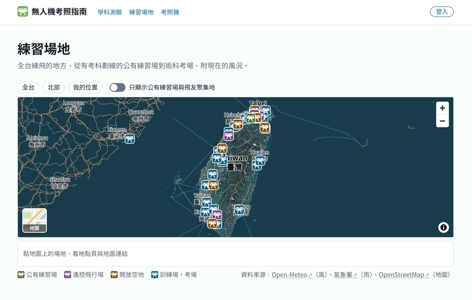Select the purple RC field marker south of Hsinchu
Viewport: 472px width, 300px height.
pyautogui.click(x=229, y=136)
